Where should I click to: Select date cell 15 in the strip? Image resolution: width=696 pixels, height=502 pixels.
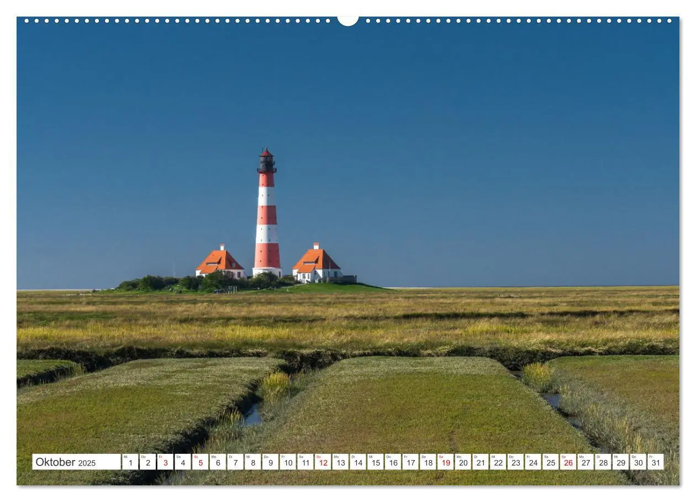[375, 462]
